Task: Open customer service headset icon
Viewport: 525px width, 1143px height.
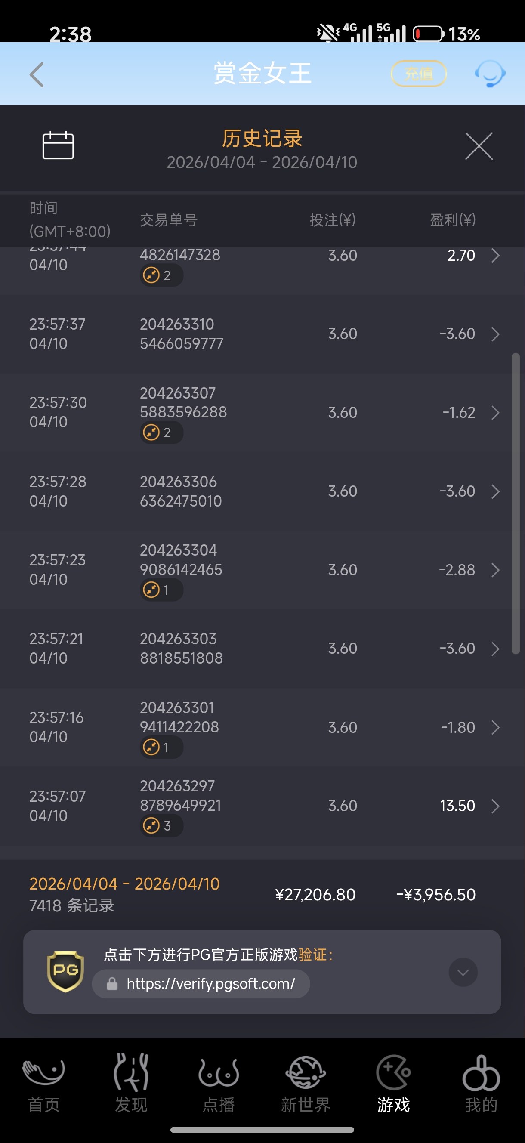Action: pyautogui.click(x=490, y=74)
